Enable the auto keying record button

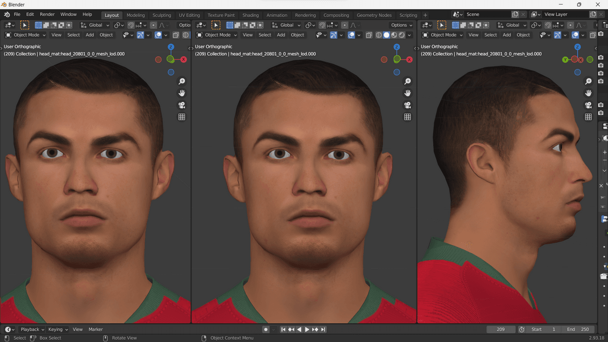[265, 329]
